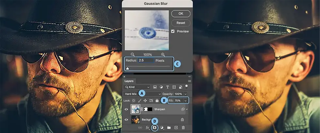Lock layer position move icon
Screen dimensions: 320x133
point(145,100)
